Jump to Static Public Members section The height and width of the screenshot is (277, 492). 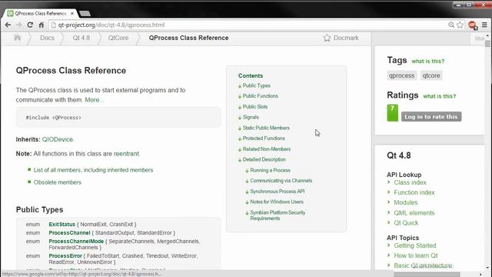266,128
